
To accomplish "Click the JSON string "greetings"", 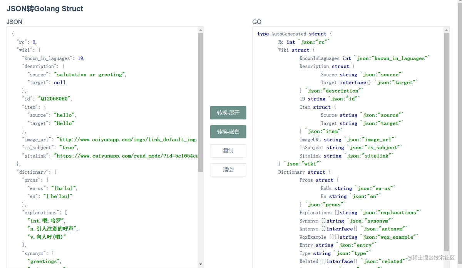I will 44,261.
